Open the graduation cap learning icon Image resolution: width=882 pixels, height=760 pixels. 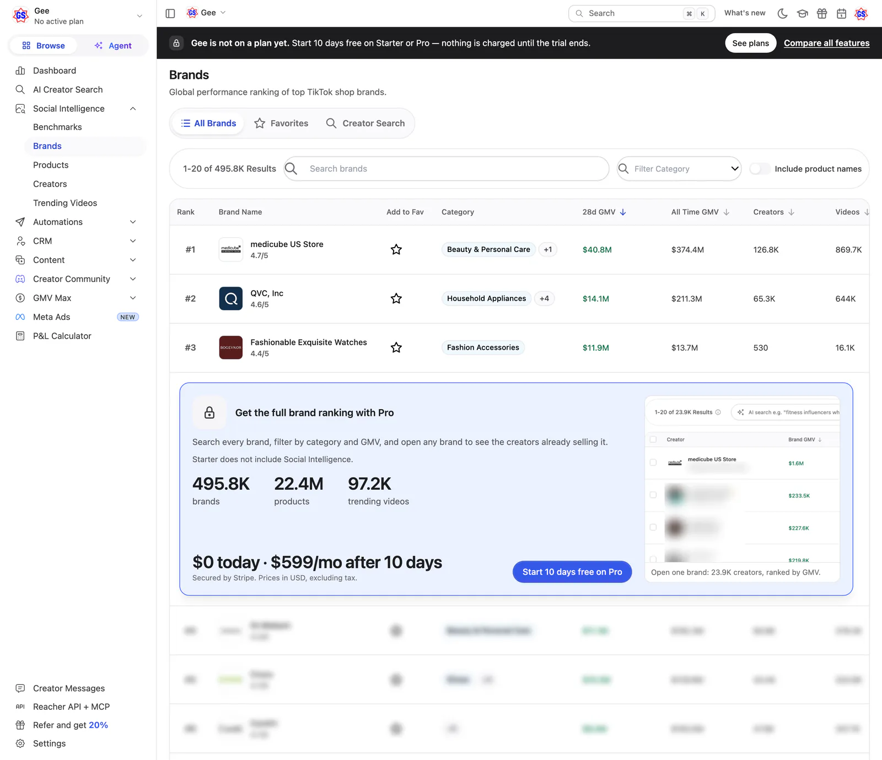[802, 13]
